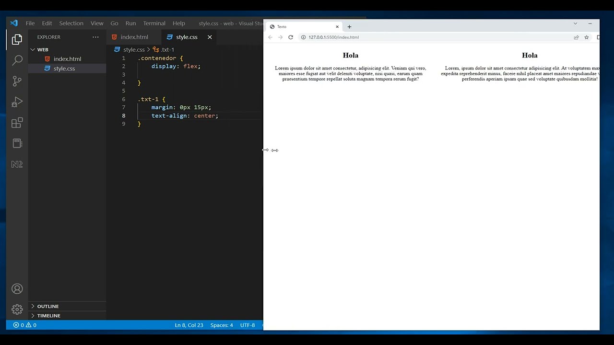Open the Source Control view
Screen dimensions: 614x345
[17, 81]
